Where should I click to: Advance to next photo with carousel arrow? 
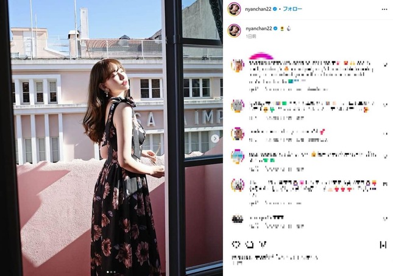215,139
